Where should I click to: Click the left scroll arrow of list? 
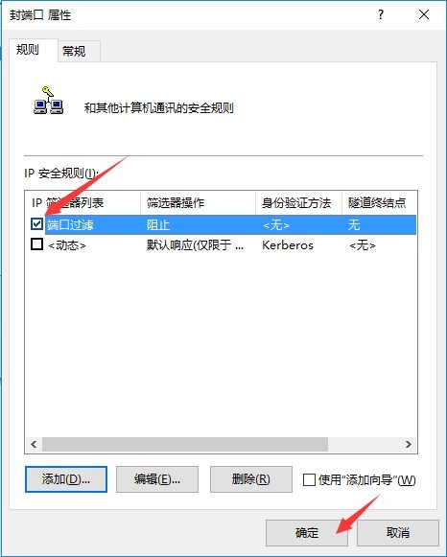point(34,444)
